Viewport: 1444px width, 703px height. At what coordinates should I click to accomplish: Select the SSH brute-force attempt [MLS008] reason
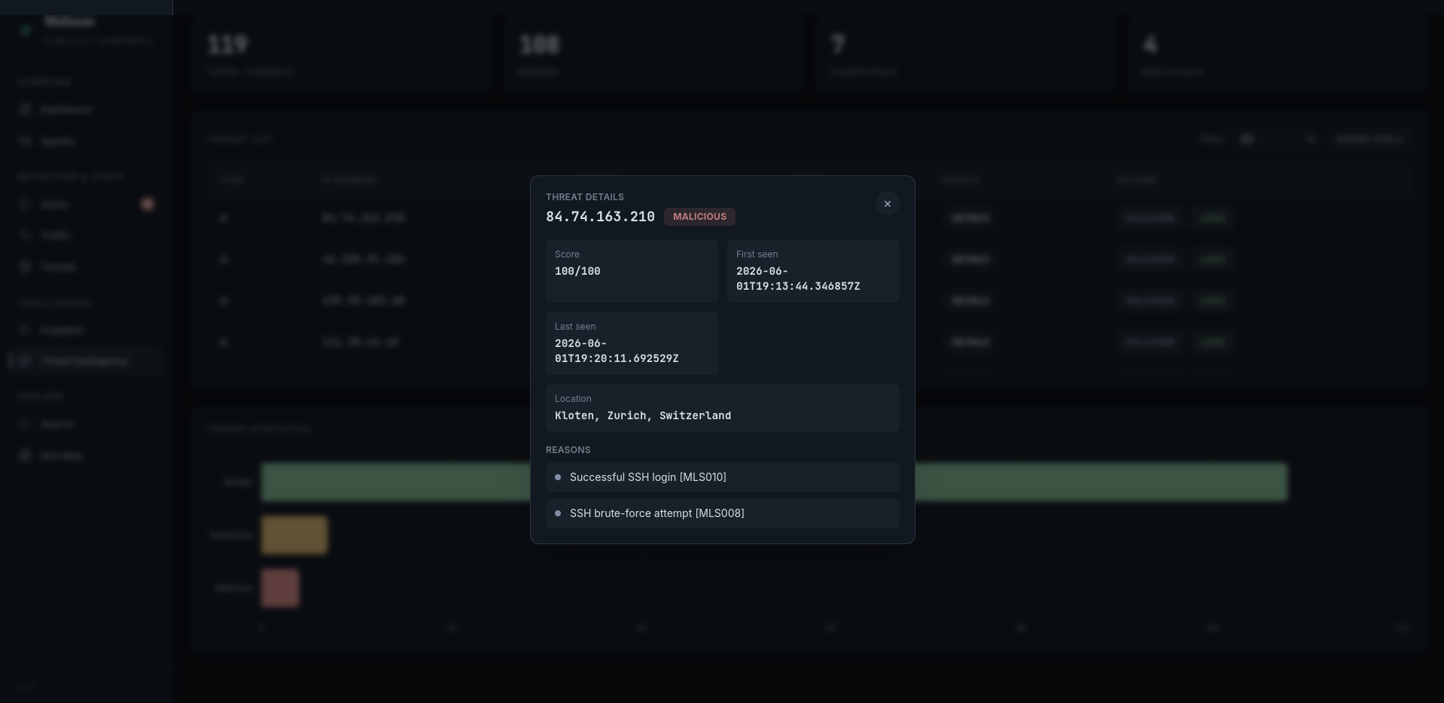point(723,513)
